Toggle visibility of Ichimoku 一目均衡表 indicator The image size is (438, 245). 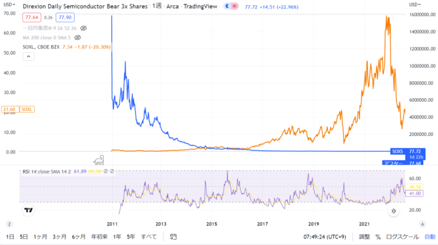83,28
